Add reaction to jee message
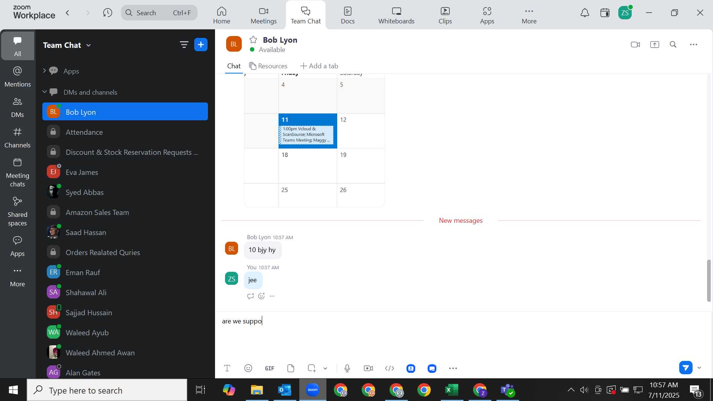 click(261, 296)
